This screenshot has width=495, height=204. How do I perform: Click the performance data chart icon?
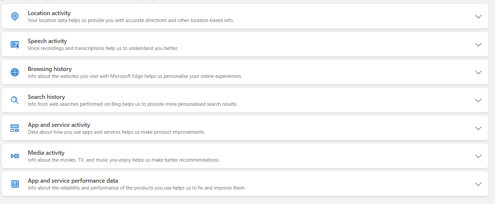(15, 184)
